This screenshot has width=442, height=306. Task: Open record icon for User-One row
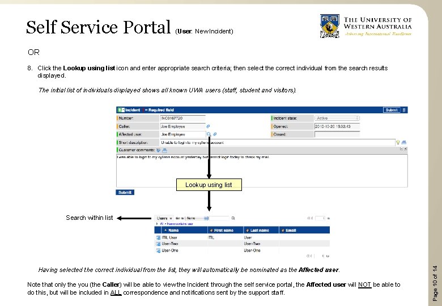(158, 250)
